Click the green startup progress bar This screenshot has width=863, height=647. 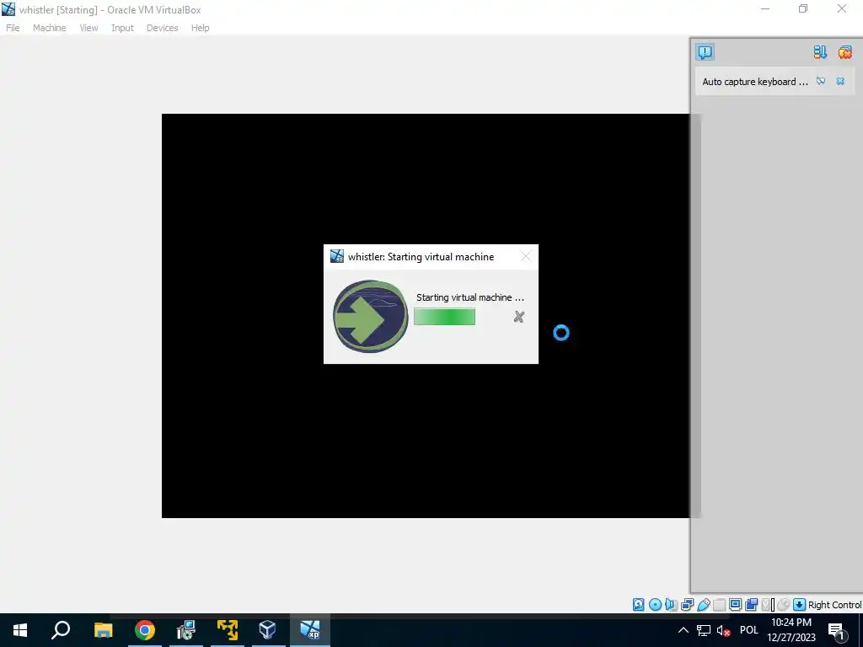(444, 317)
